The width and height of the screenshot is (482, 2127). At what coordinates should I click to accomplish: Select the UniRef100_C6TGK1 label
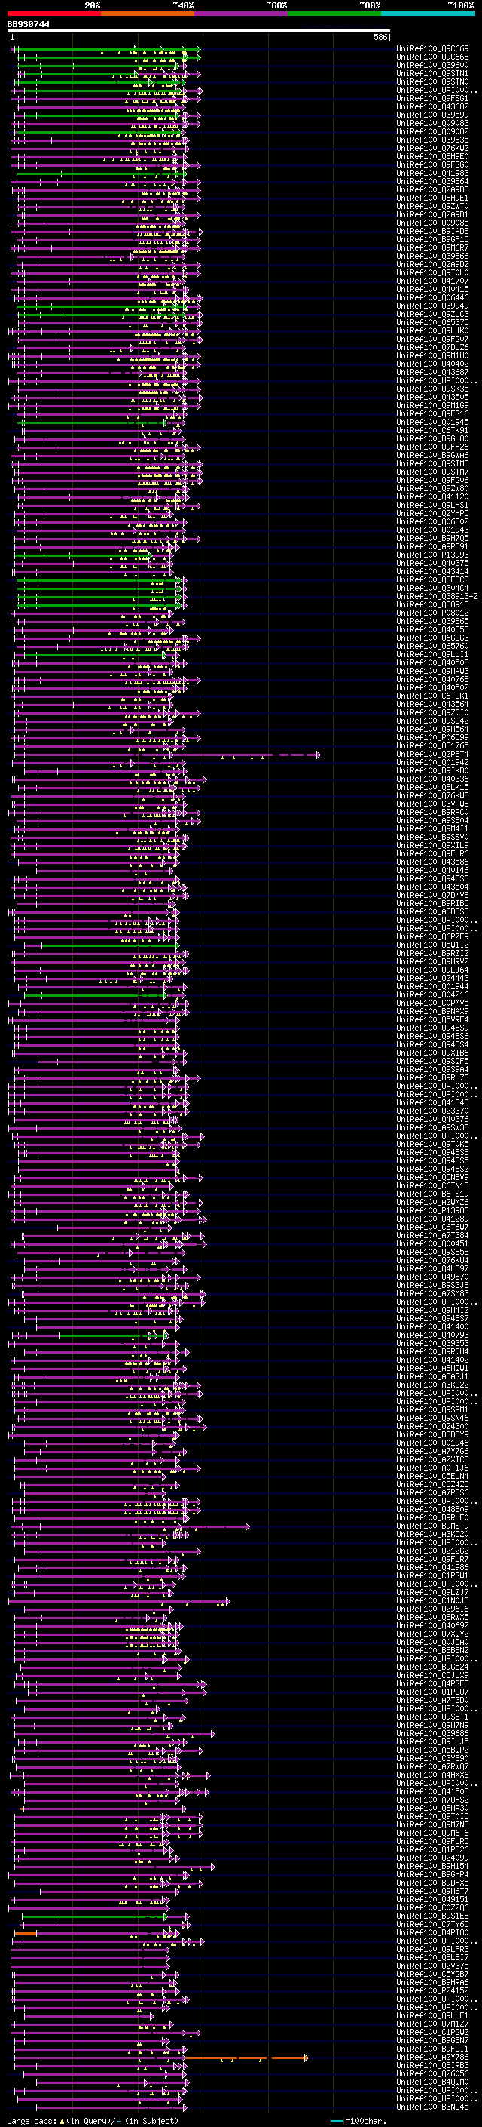pos(432,696)
